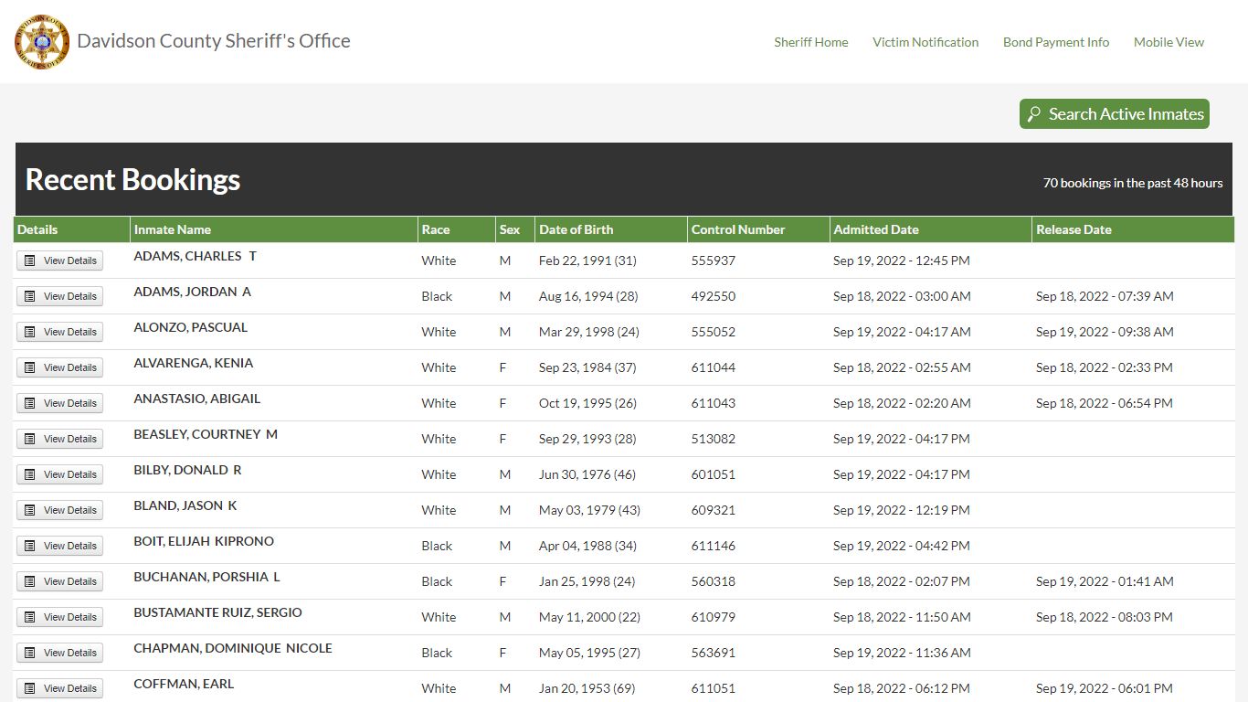Click Recent Bookings heading

click(132, 179)
